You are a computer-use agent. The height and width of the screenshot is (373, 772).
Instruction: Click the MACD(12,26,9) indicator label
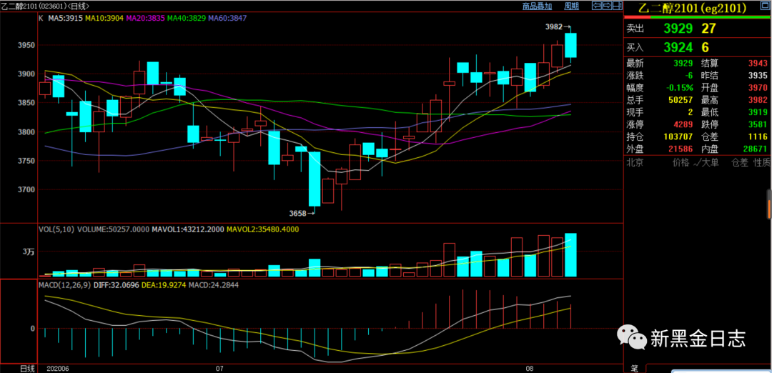(66, 285)
